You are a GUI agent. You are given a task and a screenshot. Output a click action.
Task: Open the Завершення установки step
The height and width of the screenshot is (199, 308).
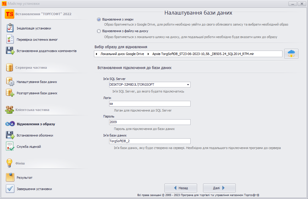coord(34,189)
